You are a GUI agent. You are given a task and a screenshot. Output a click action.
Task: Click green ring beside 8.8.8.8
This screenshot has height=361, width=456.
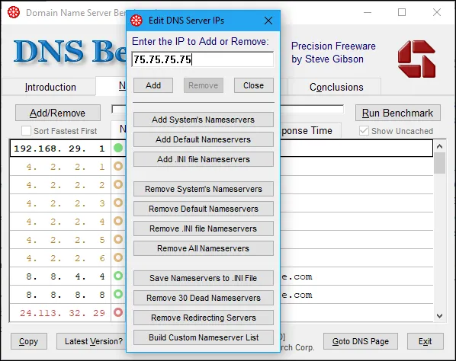(x=118, y=294)
